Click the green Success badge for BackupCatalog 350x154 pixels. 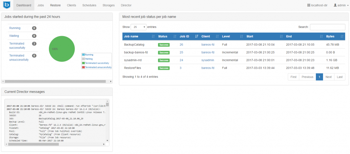163,45
